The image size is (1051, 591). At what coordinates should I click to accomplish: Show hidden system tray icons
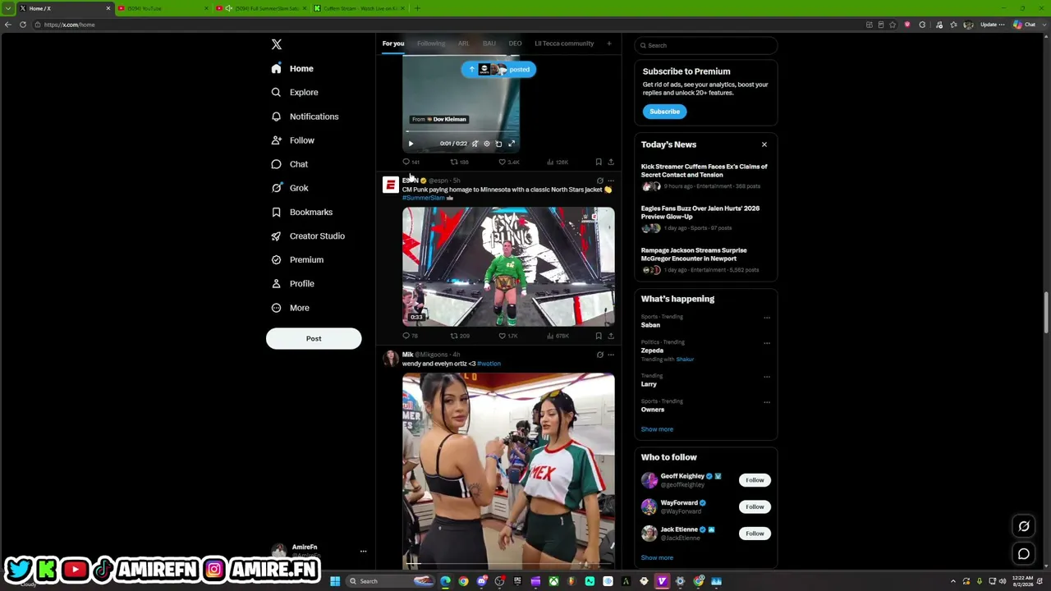(953, 581)
